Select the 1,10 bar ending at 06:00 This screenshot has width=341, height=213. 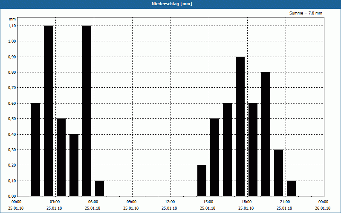[x=87, y=111]
